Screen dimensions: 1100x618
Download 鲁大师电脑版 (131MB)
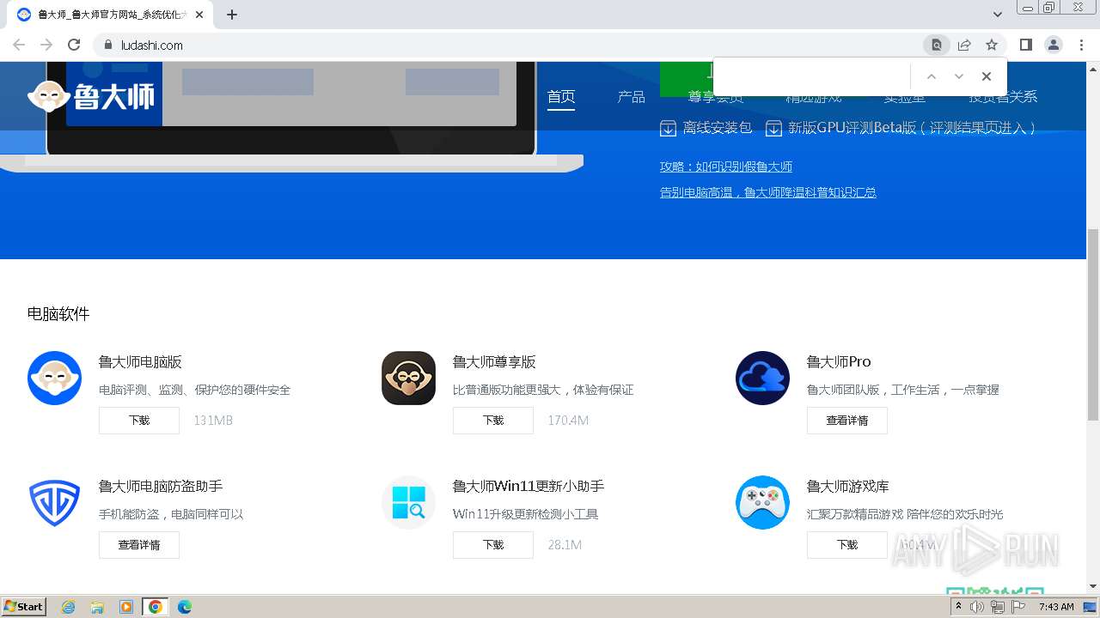pyautogui.click(x=139, y=421)
